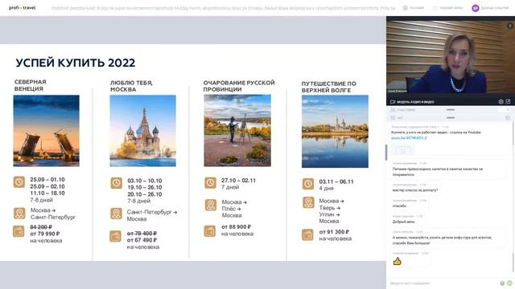Viewport: 515px width, 289px height.
Task: Click the thumbs-up emoji message
Action: click(x=397, y=261)
